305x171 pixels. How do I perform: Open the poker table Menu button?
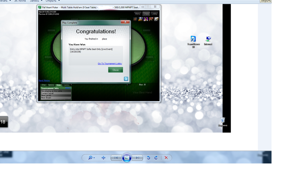[x=138, y=14]
